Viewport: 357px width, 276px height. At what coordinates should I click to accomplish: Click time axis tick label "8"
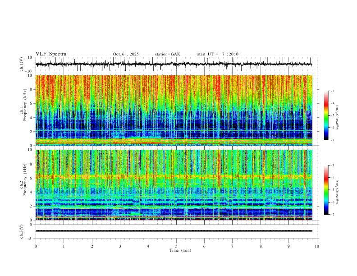click(x=261, y=246)
